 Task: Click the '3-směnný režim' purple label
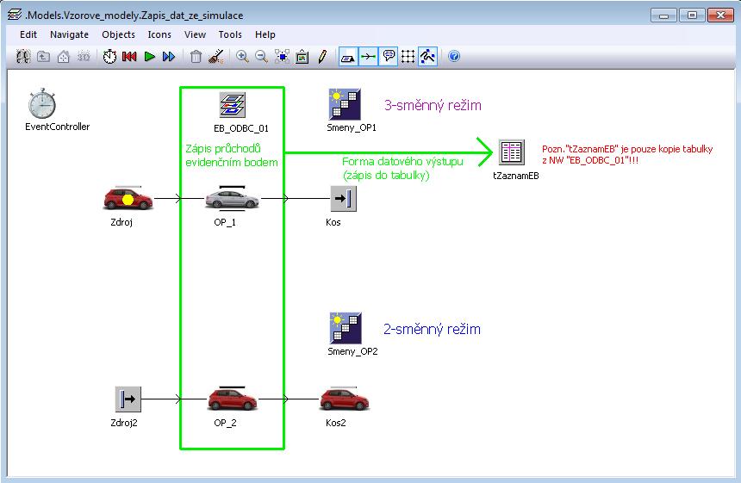433,105
